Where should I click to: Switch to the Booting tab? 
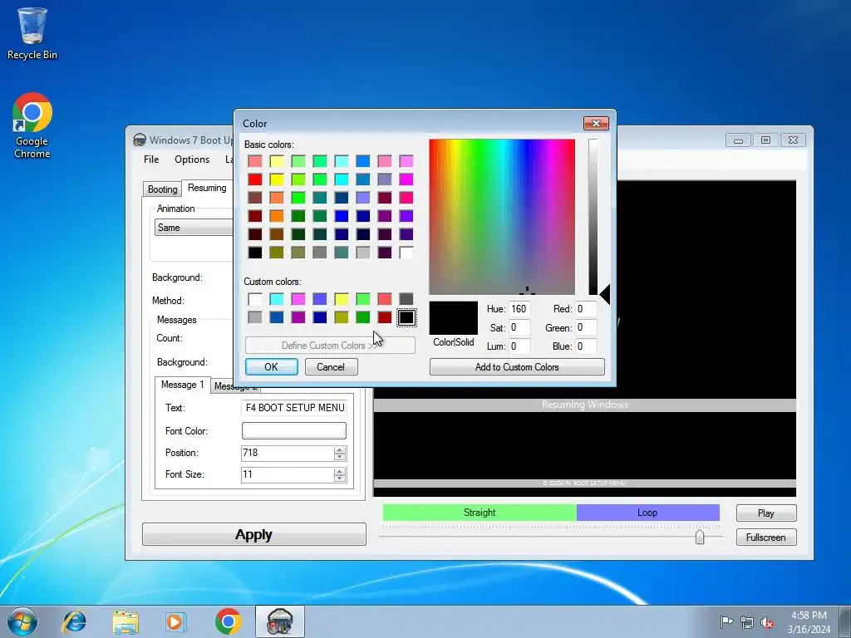[163, 189]
